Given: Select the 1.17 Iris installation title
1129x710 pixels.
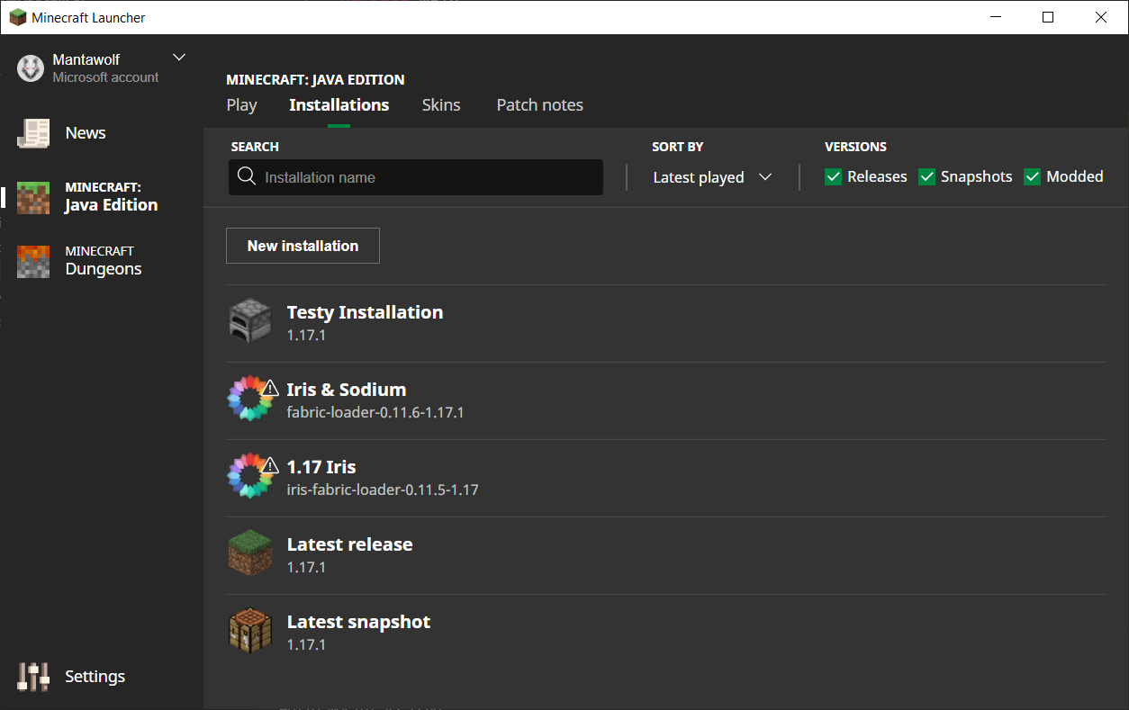Looking at the screenshot, I should tap(321, 467).
